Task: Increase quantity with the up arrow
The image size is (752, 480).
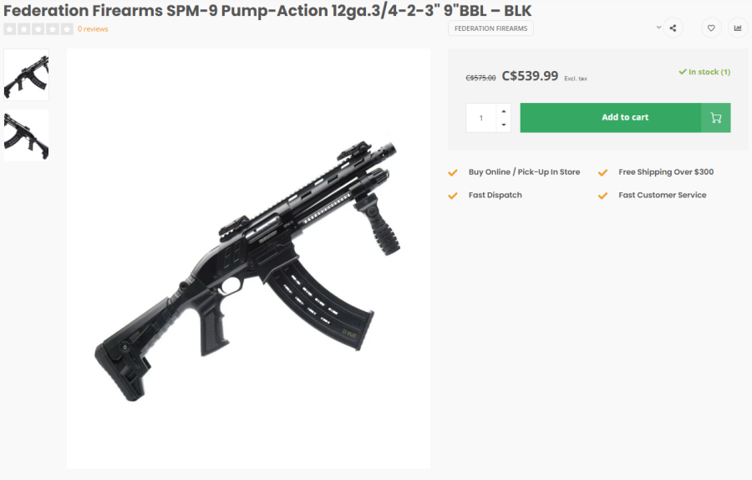Action: pos(503,110)
